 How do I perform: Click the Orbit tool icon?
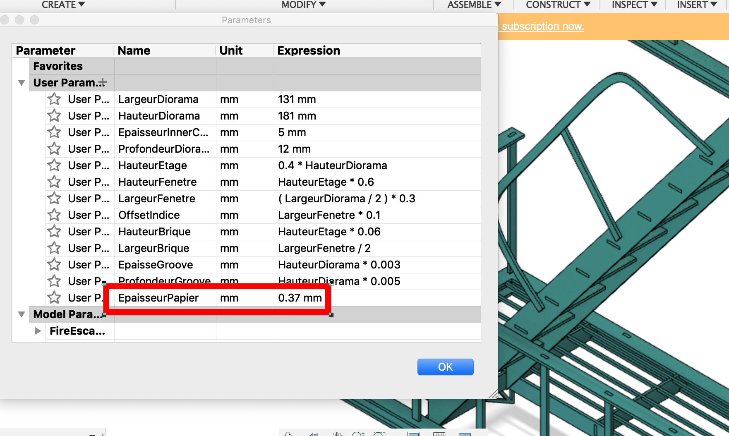point(288,434)
